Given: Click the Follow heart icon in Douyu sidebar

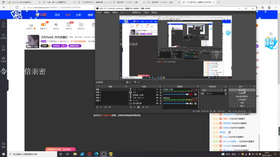Looking at the screenshot, I should 3,24.
